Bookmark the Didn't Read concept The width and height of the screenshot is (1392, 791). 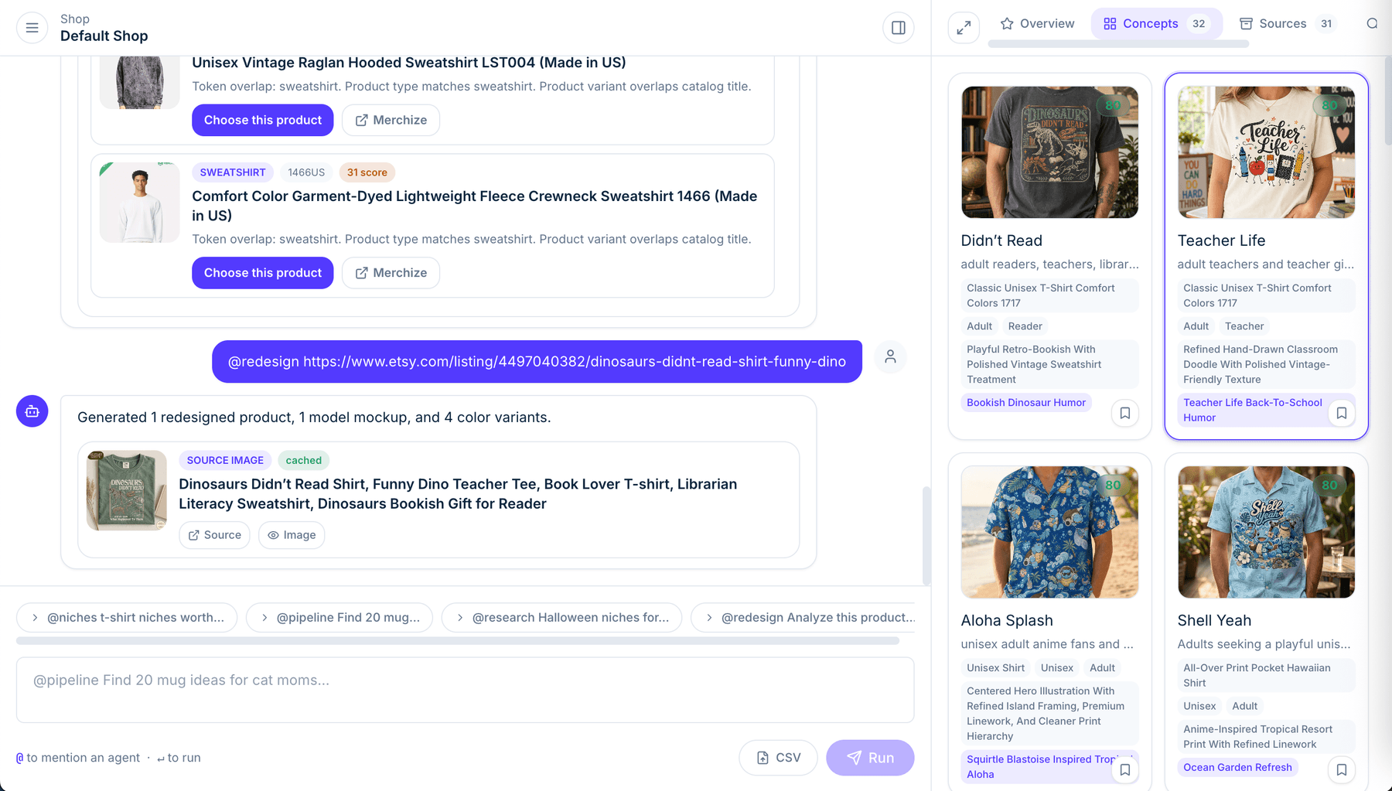(x=1124, y=413)
